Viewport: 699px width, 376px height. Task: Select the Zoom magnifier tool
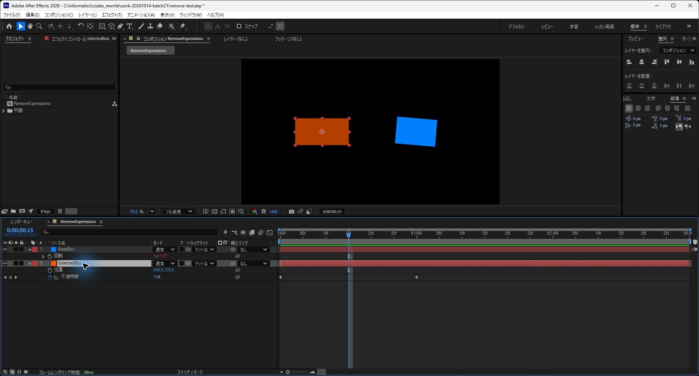(x=39, y=26)
